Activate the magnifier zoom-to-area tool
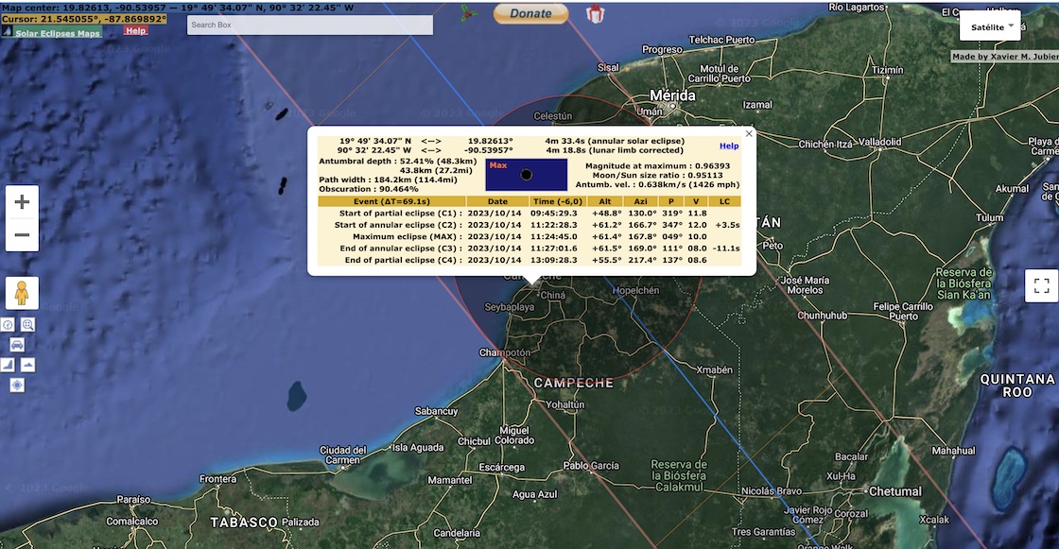Viewport: 1059px width, 549px height. pos(28,325)
